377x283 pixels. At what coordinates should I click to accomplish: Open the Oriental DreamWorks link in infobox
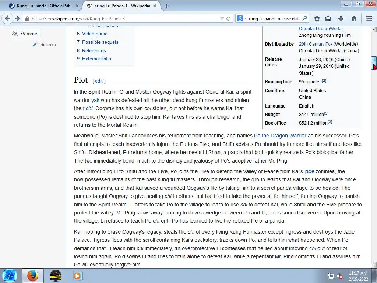(321, 29)
